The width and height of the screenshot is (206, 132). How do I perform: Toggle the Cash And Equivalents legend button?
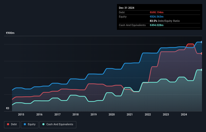pyautogui.click(x=58, y=124)
